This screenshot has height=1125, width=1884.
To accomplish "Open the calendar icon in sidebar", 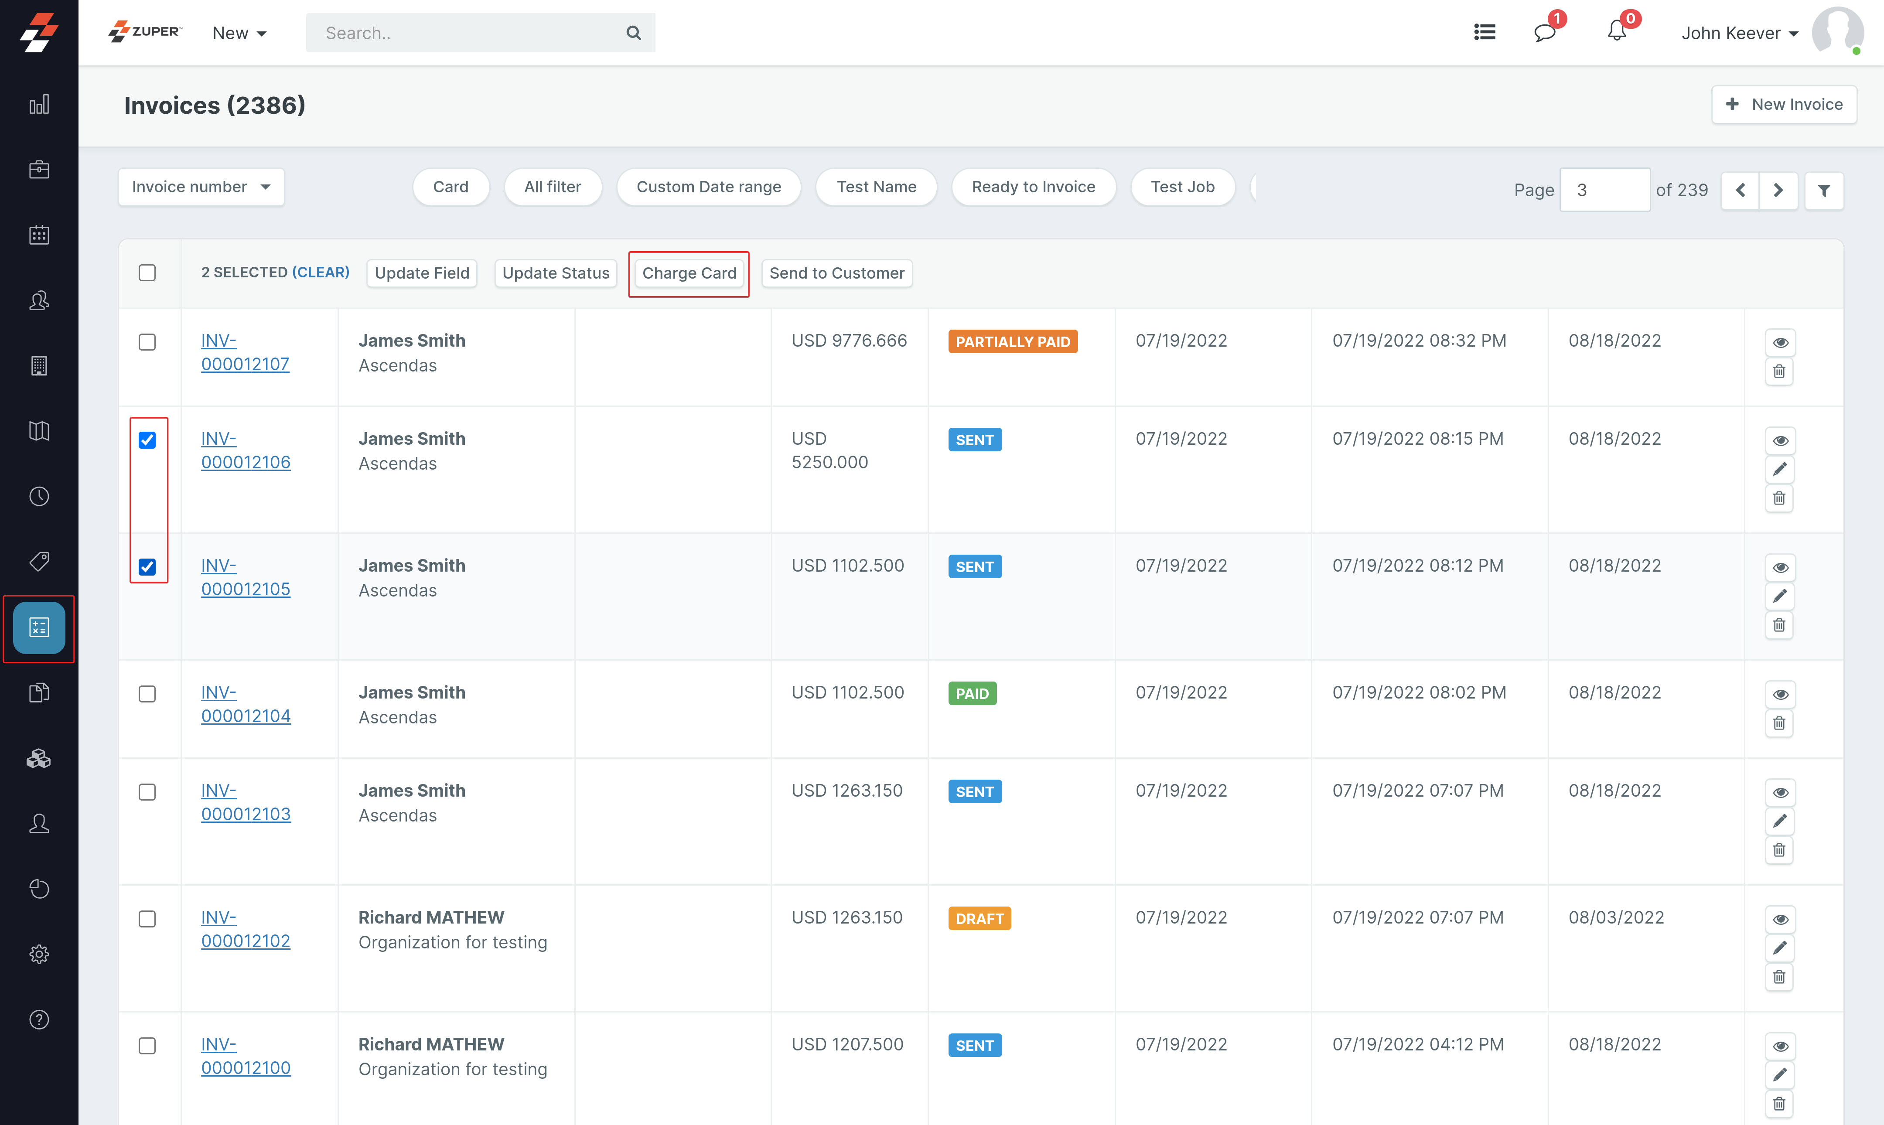I will [x=39, y=235].
